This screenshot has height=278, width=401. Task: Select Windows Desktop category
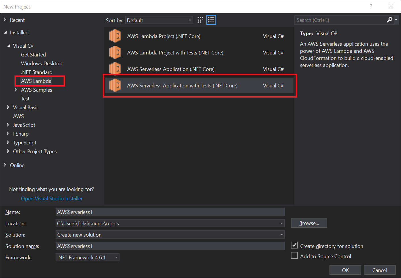tap(42, 64)
